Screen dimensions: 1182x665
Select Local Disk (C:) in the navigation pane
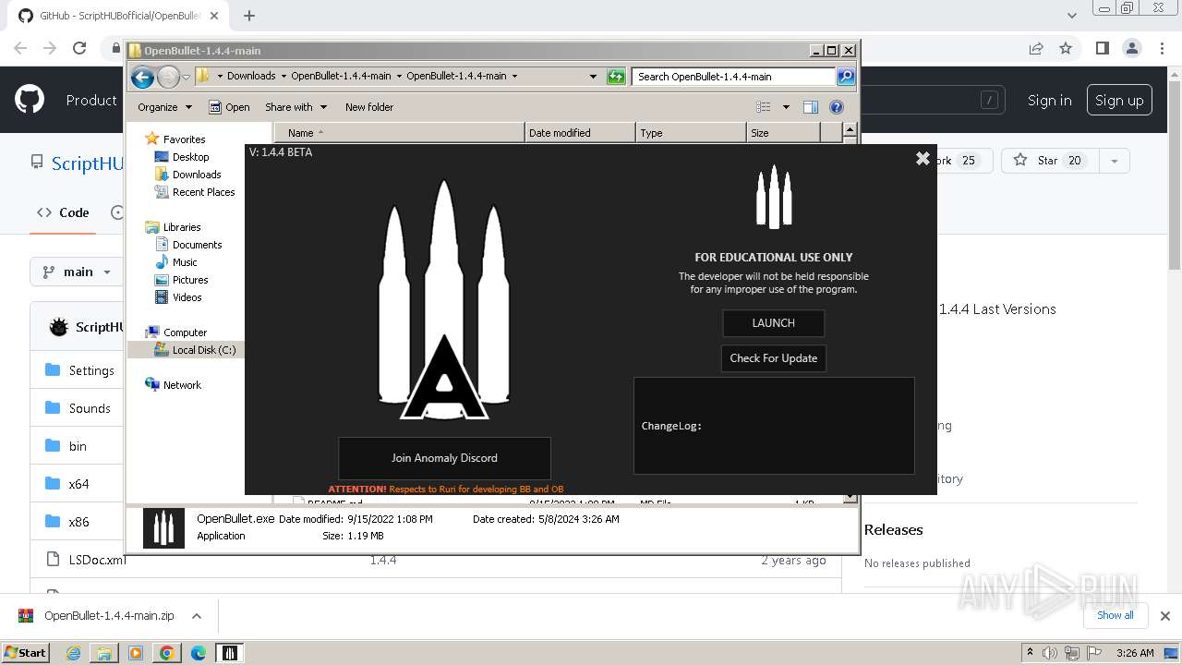pyautogui.click(x=203, y=350)
